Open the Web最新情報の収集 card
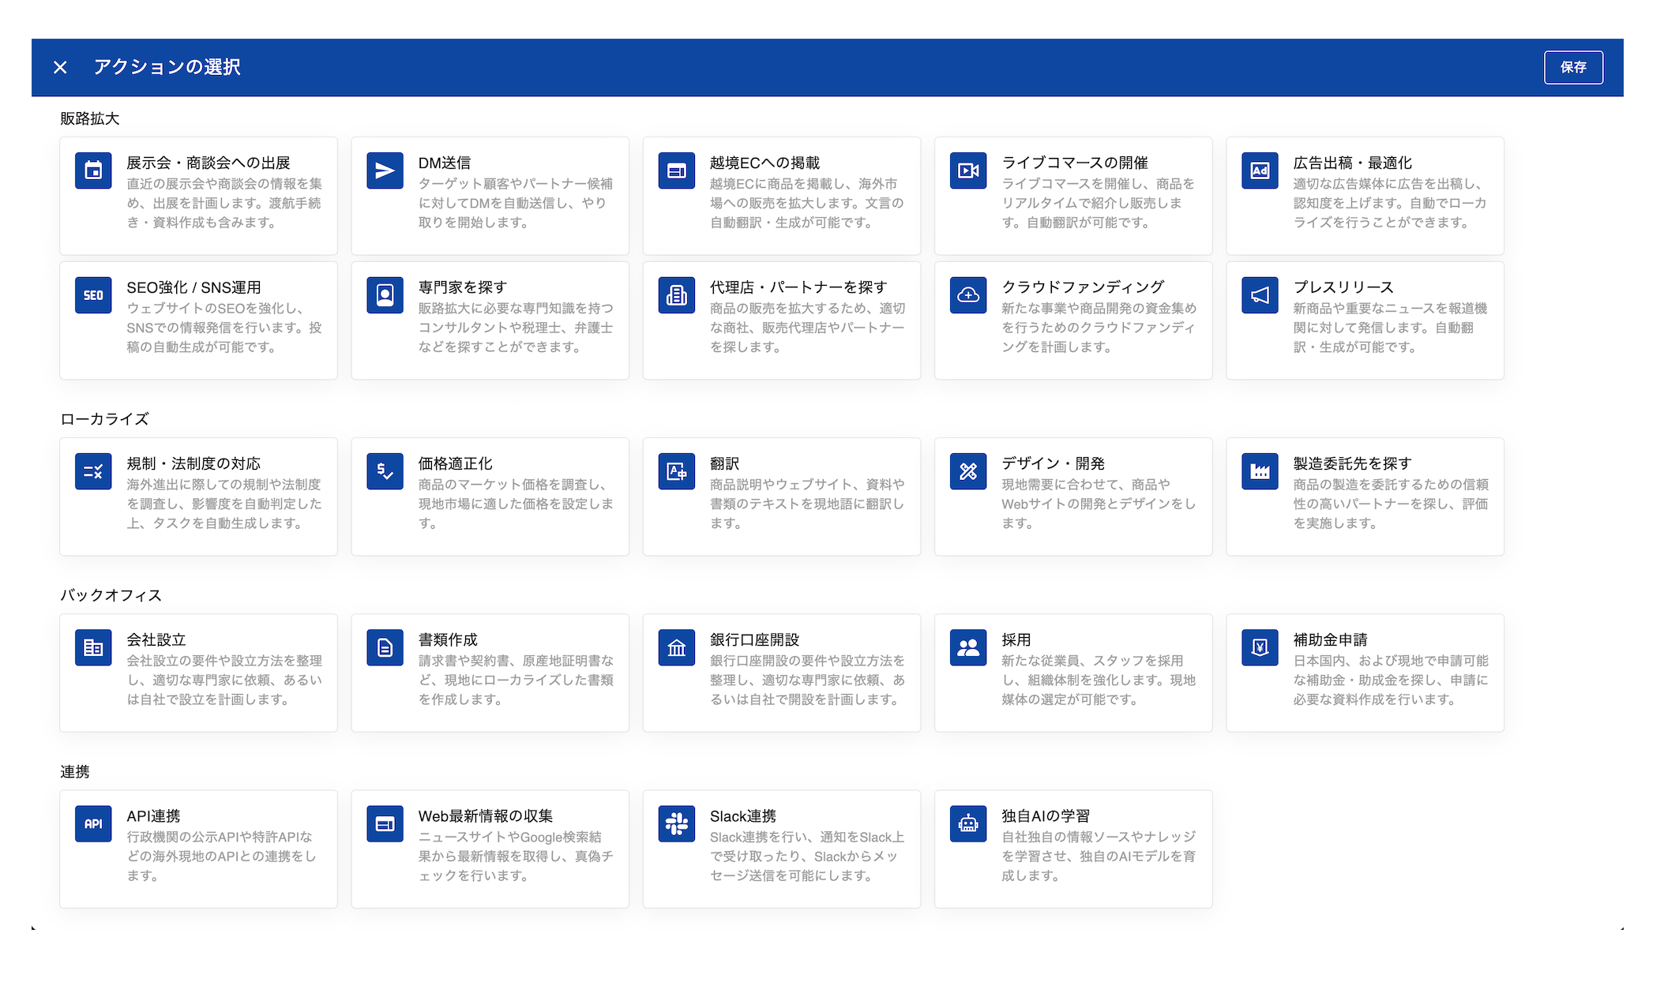Viewport: 1679px width, 982px height. click(490, 849)
